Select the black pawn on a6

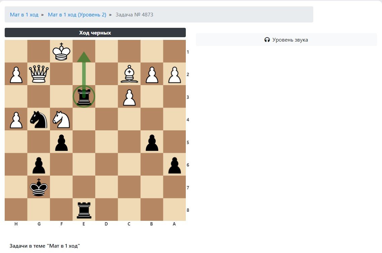(x=174, y=165)
